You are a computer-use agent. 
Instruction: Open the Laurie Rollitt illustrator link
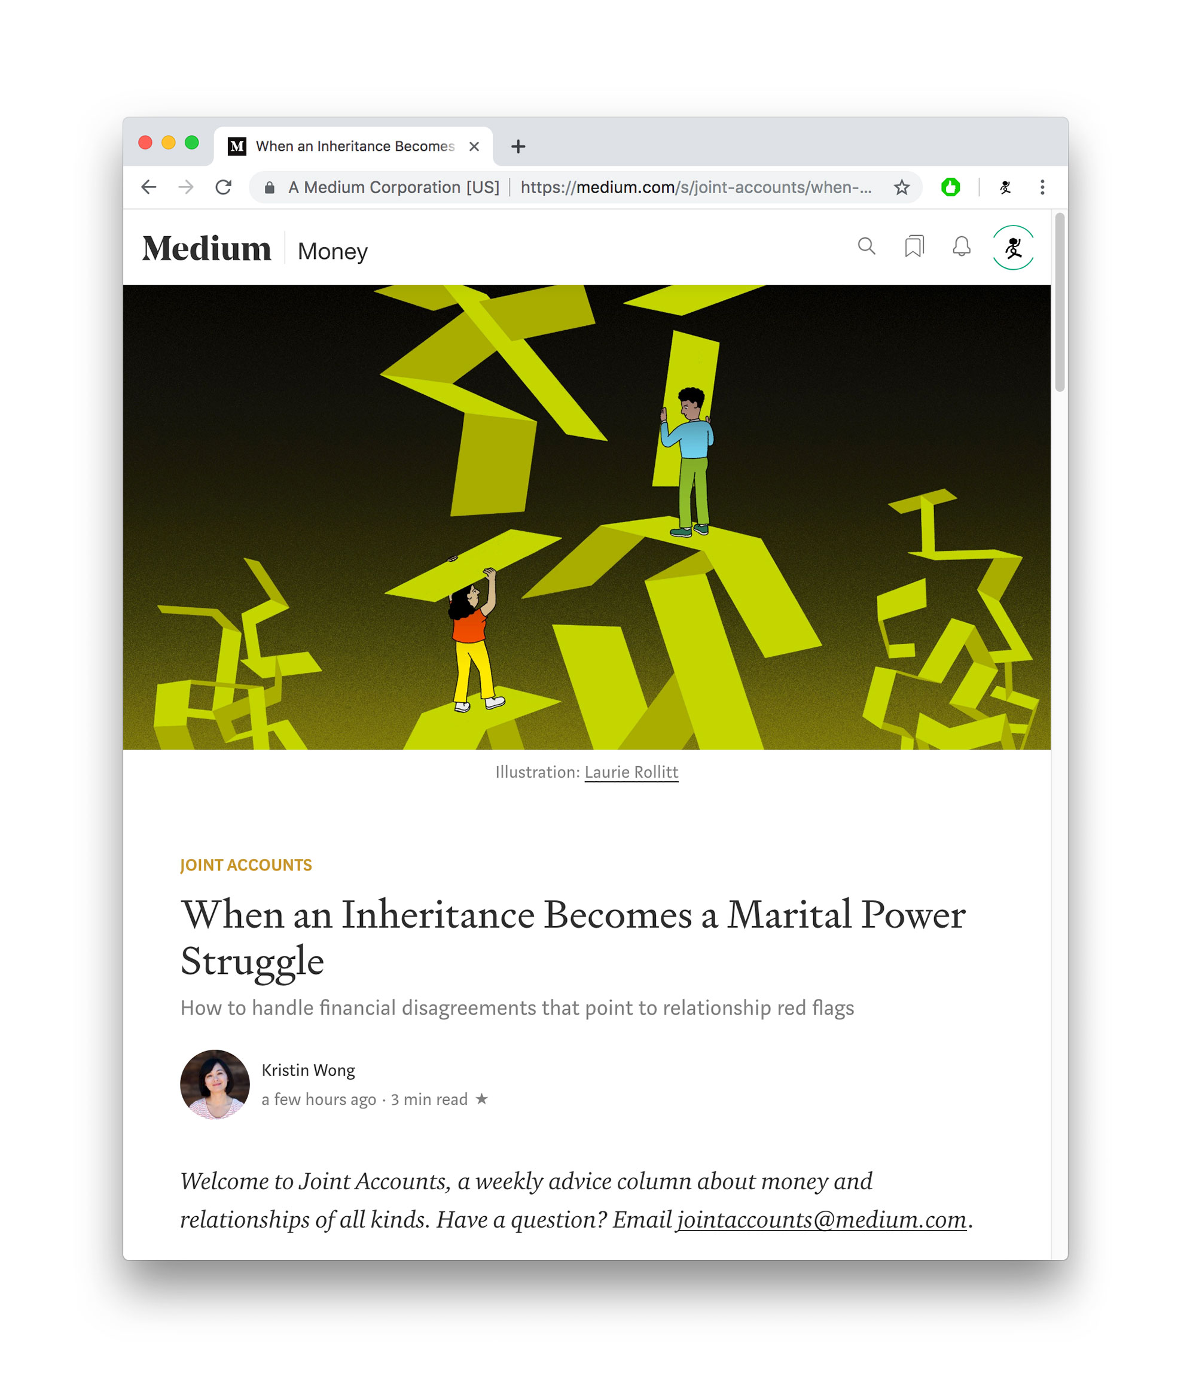tap(631, 772)
